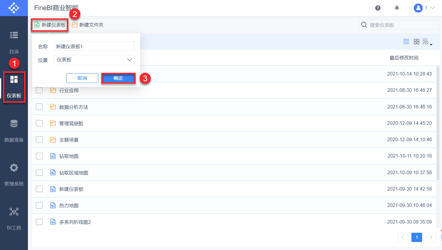Click the 新建仪表板 row file icon

[53, 189]
